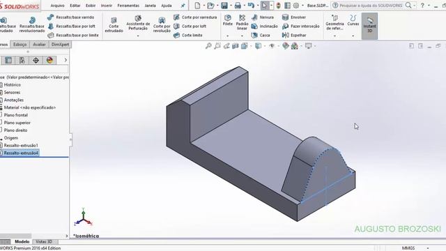Toggle the Instant 3D button
This screenshot has height=251, width=446.
click(369, 25)
